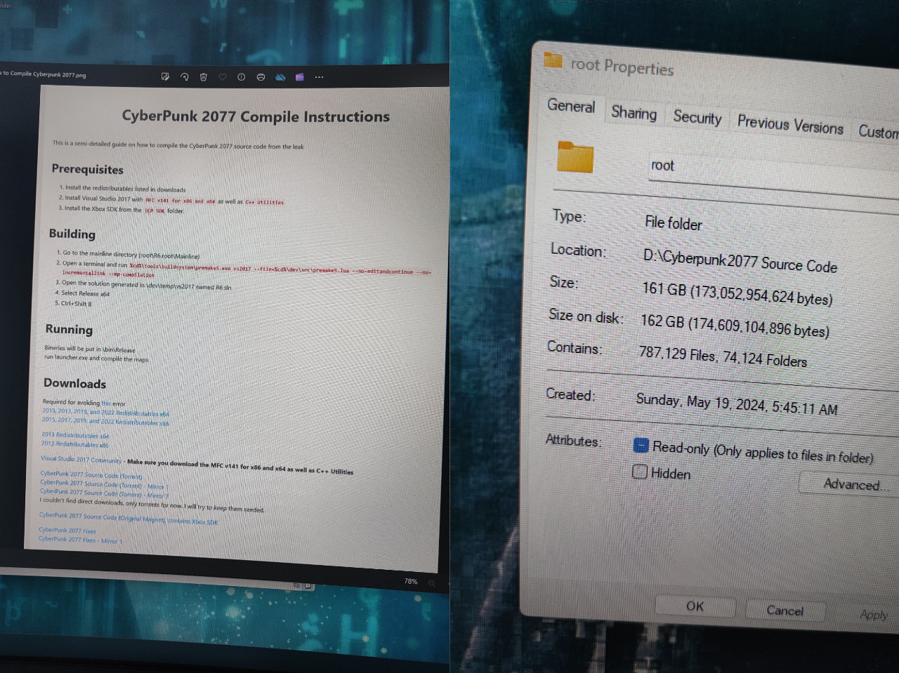
Task: Open the 'this' error link under Downloads
Action: [x=105, y=404]
